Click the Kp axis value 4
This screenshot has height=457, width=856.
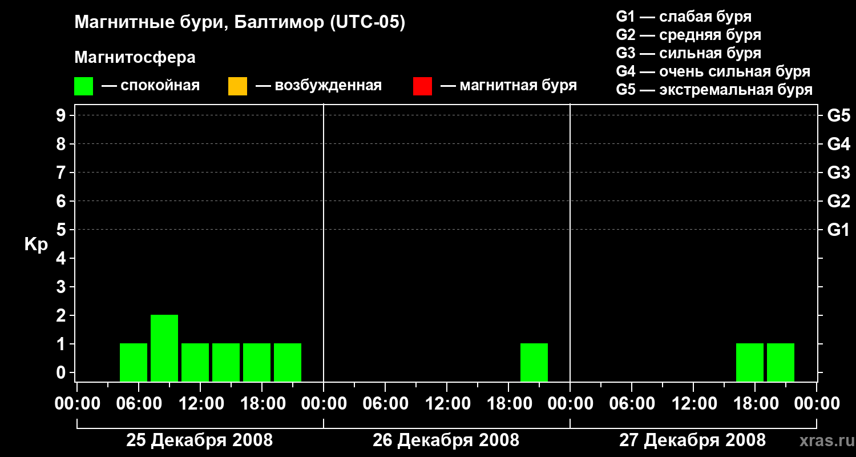point(62,259)
